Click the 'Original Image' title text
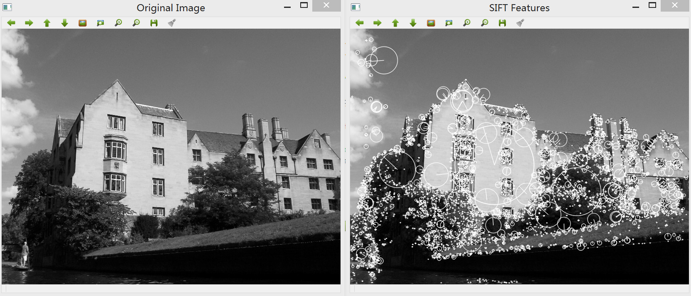 click(171, 8)
